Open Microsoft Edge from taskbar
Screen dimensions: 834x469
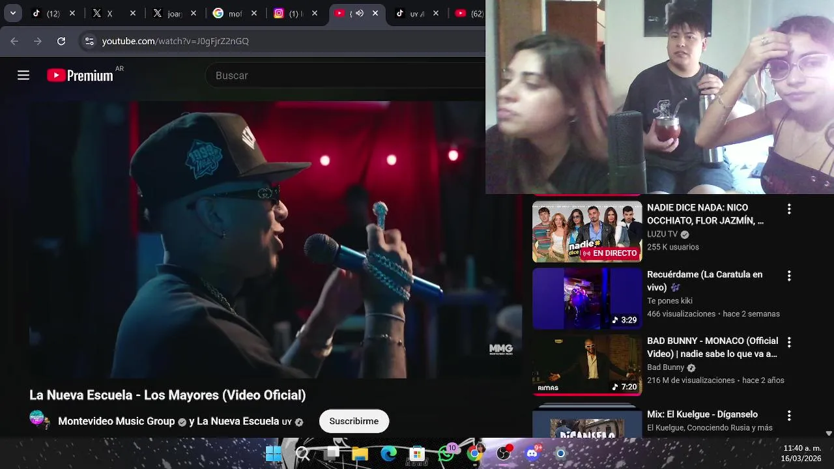[389, 453]
